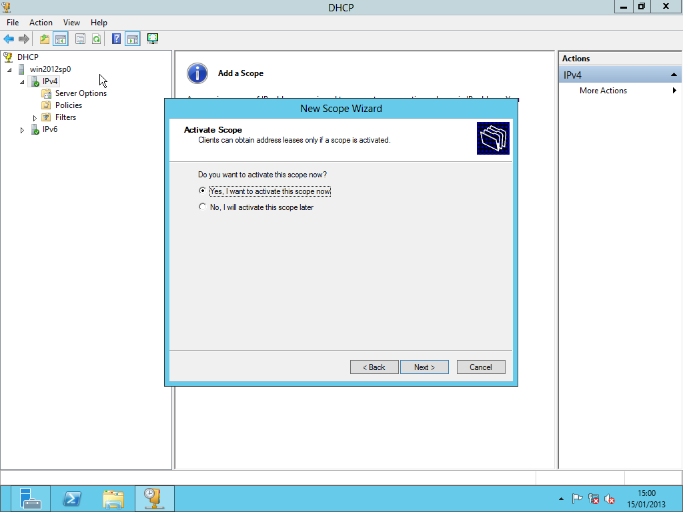
Task: Click the Next button in wizard
Action: (x=424, y=367)
